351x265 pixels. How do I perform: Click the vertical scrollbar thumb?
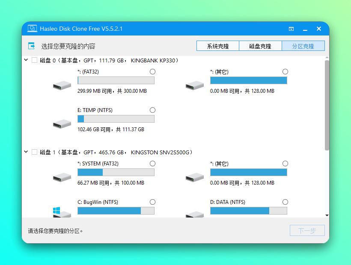[x=327, y=105]
